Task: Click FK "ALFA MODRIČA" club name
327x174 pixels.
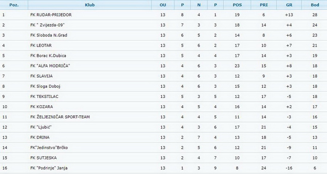Action: coord(50,66)
